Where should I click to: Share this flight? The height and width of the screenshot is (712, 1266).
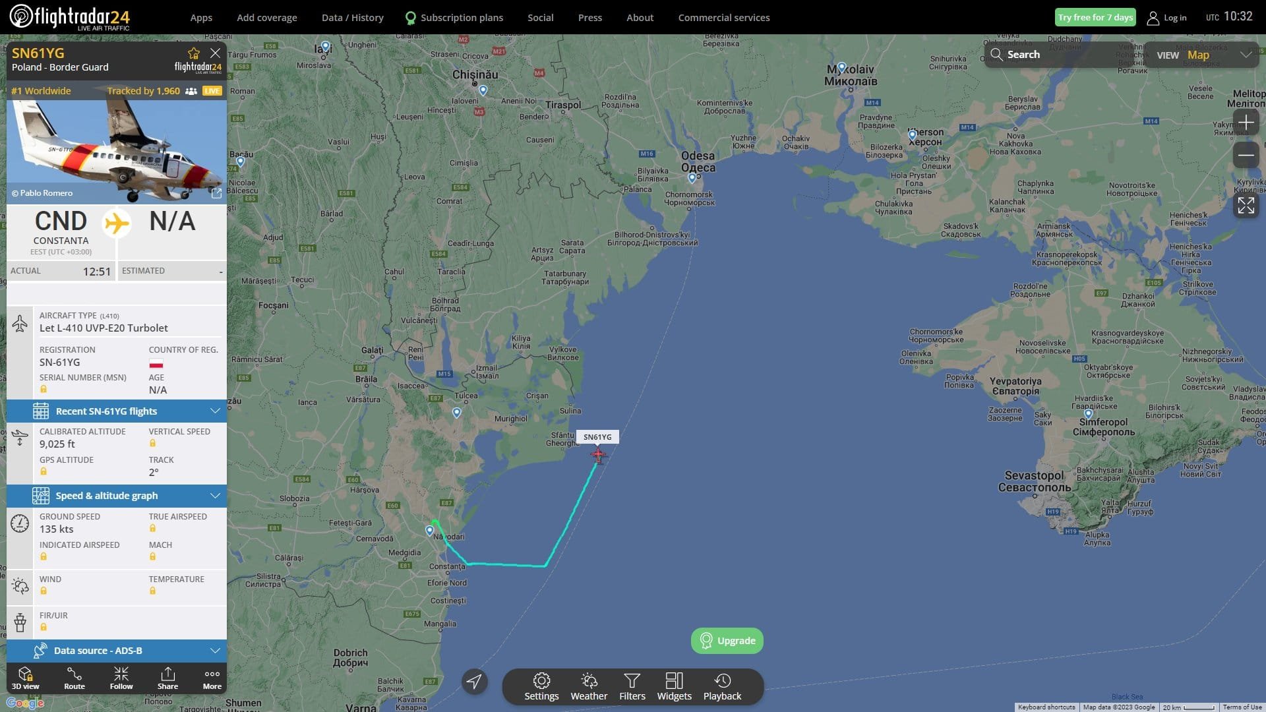point(167,678)
